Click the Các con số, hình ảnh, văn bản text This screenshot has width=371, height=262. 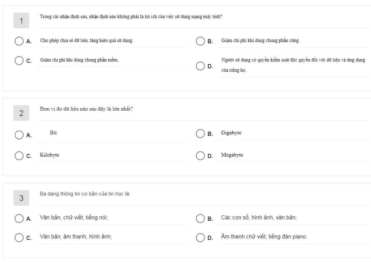pos(259,218)
